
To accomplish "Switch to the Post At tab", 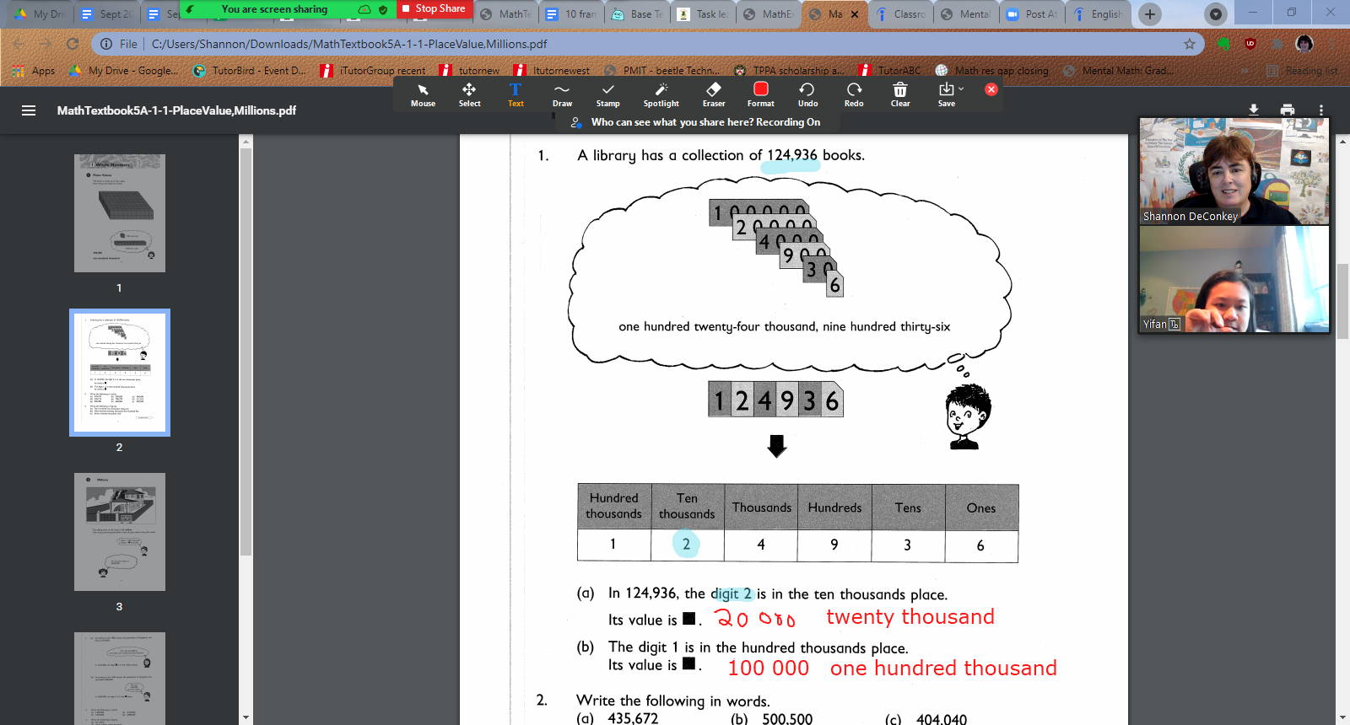I will pos(1033,14).
